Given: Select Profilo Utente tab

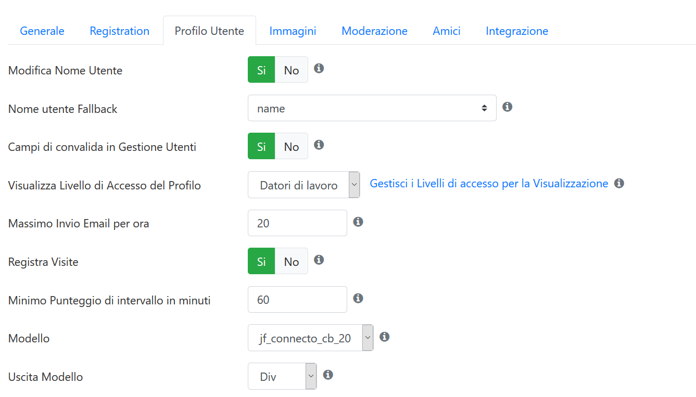Looking at the screenshot, I should [209, 31].
